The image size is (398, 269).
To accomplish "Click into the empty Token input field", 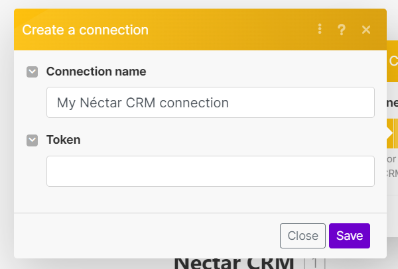I will (210, 172).
